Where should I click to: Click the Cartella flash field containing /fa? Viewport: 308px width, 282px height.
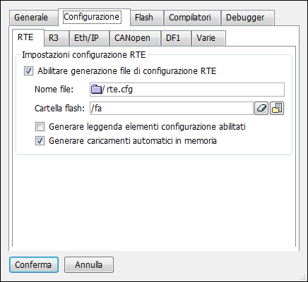tap(172, 109)
